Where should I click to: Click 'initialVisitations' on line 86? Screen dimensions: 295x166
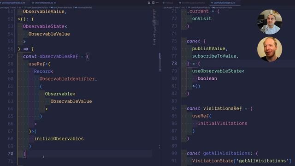(x=222, y=123)
